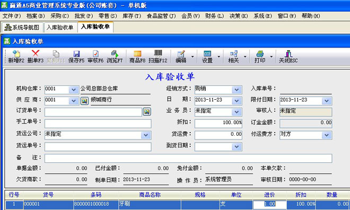The height and width of the screenshot is (210, 350).
Task: Click the product name cell 牙刷
Action: pos(150,204)
